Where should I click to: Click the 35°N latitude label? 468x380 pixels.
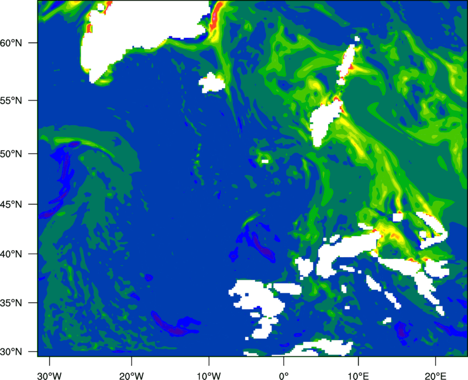click(11, 303)
